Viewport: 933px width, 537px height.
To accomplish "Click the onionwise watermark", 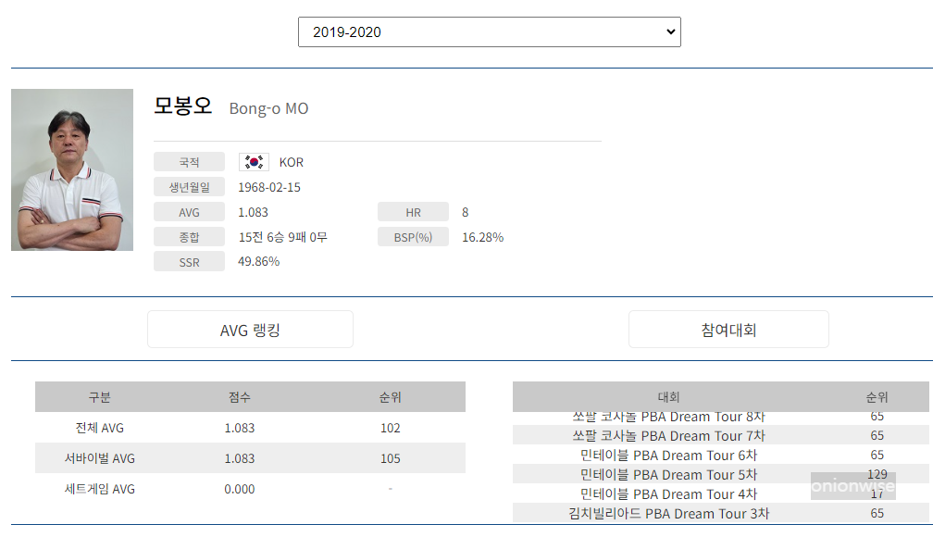I will [x=852, y=485].
